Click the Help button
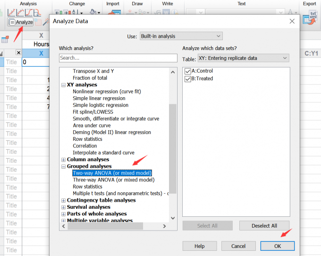Image resolution: width=321 pixels, height=256 pixels. [x=200, y=246]
